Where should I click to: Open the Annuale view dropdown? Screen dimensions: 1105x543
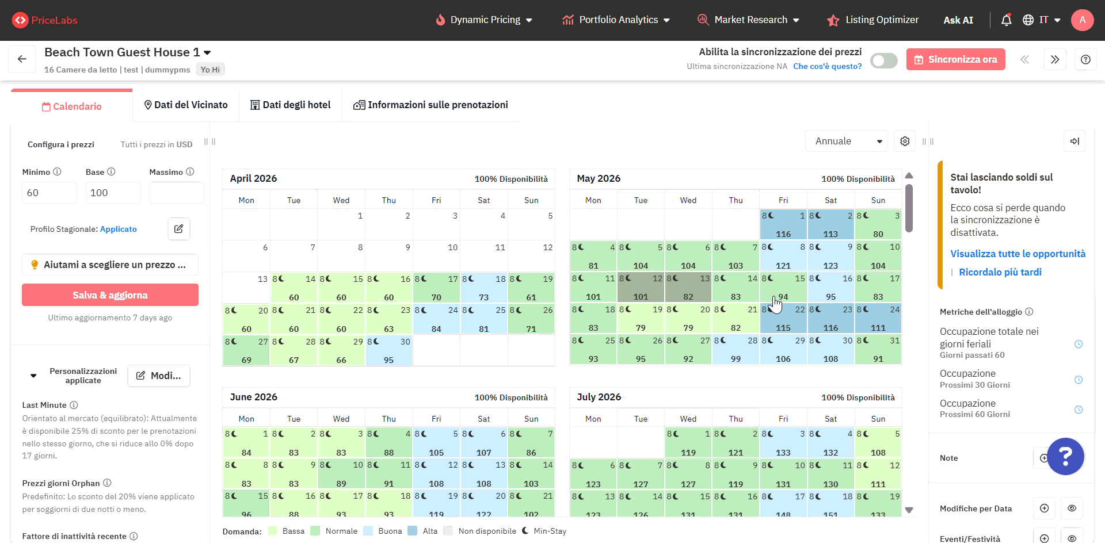846,141
